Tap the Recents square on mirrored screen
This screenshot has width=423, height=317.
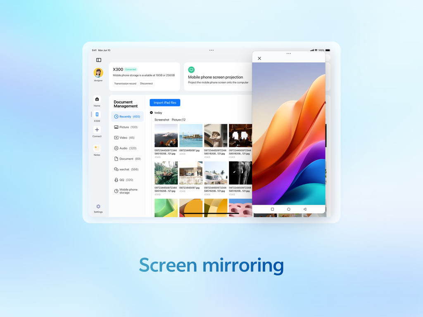tap(272, 209)
